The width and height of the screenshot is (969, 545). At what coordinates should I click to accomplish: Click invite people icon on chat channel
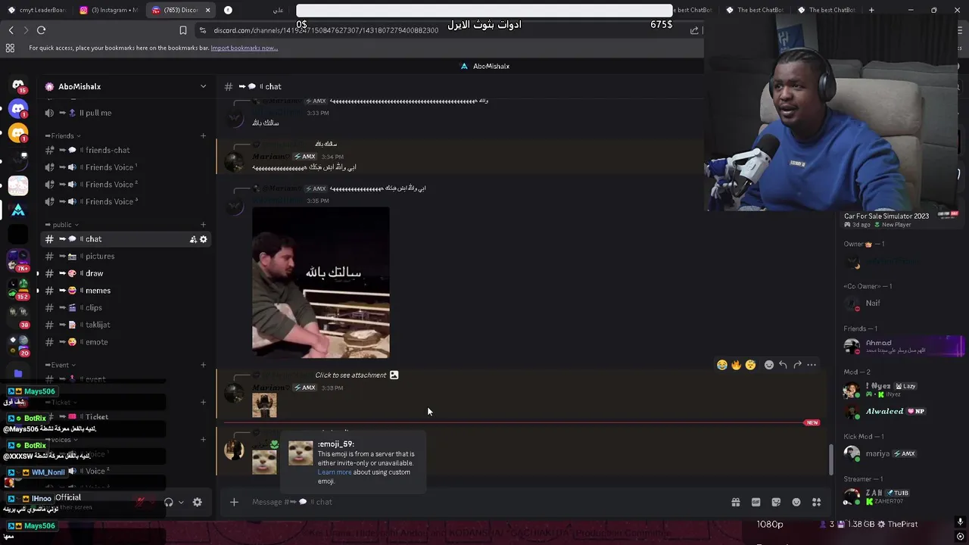[x=193, y=239]
